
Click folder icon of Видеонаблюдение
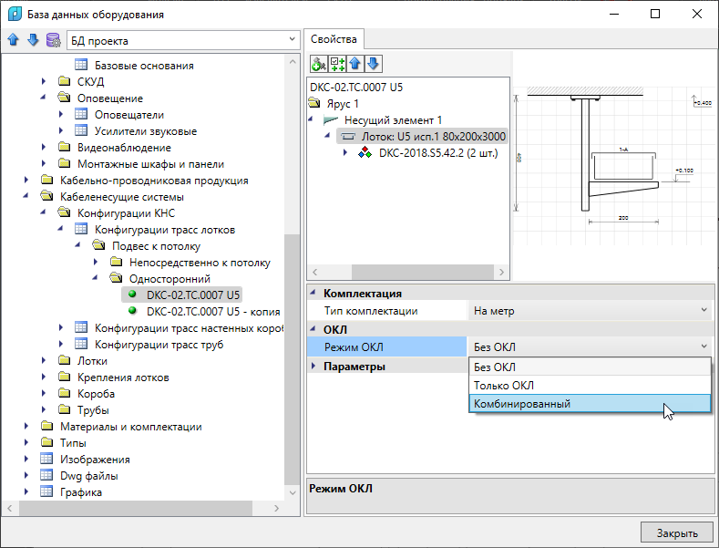(x=64, y=148)
